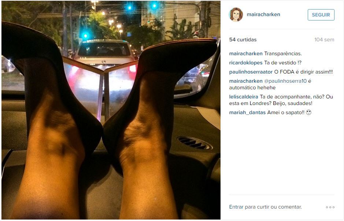Image resolution: width=344 pixels, height=221 pixels.
Task: Click the Transparências caption text
Action: click(x=283, y=54)
